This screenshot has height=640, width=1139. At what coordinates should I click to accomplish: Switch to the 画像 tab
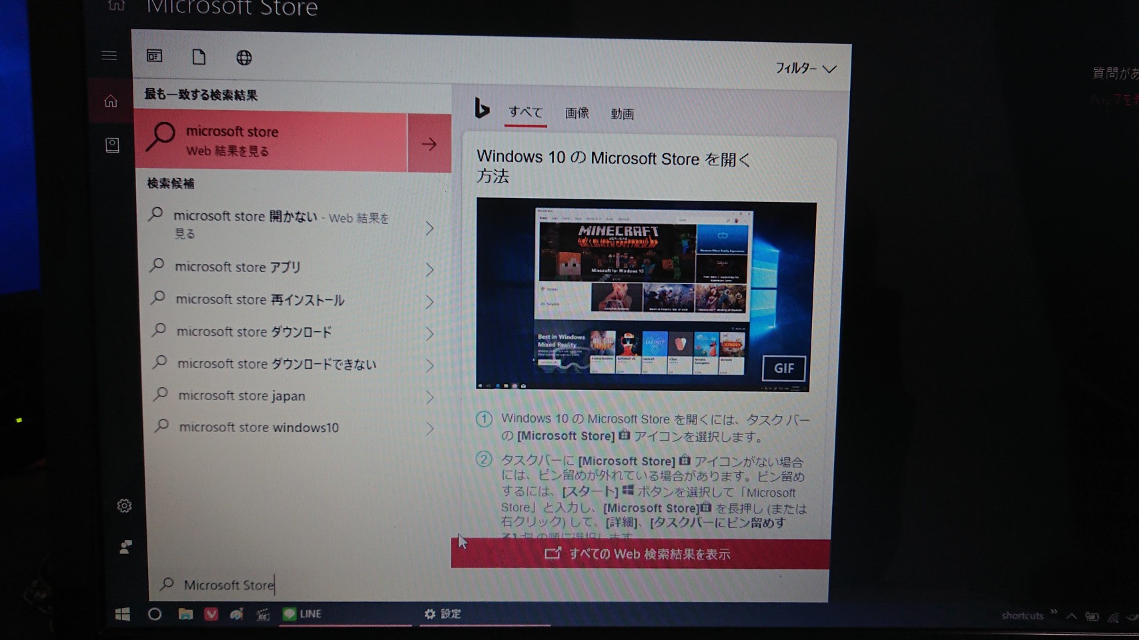pos(577,113)
